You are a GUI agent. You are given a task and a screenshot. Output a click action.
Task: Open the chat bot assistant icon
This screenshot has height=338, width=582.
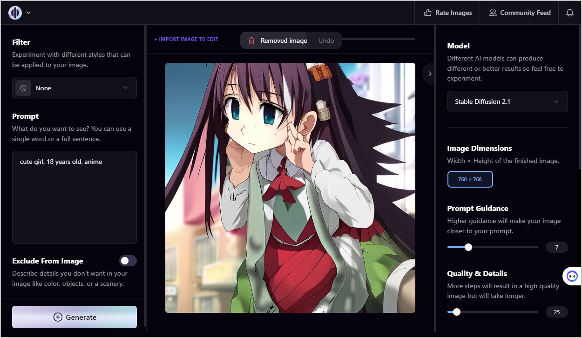point(572,276)
